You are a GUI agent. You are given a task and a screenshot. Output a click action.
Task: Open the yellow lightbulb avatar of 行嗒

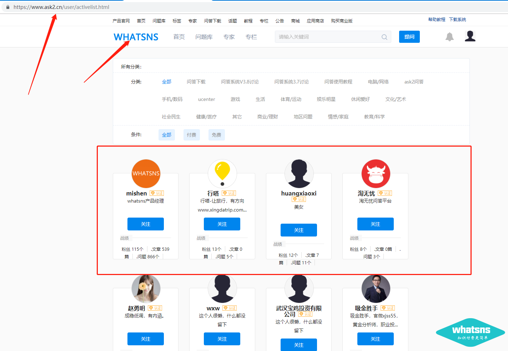click(x=222, y=173)
